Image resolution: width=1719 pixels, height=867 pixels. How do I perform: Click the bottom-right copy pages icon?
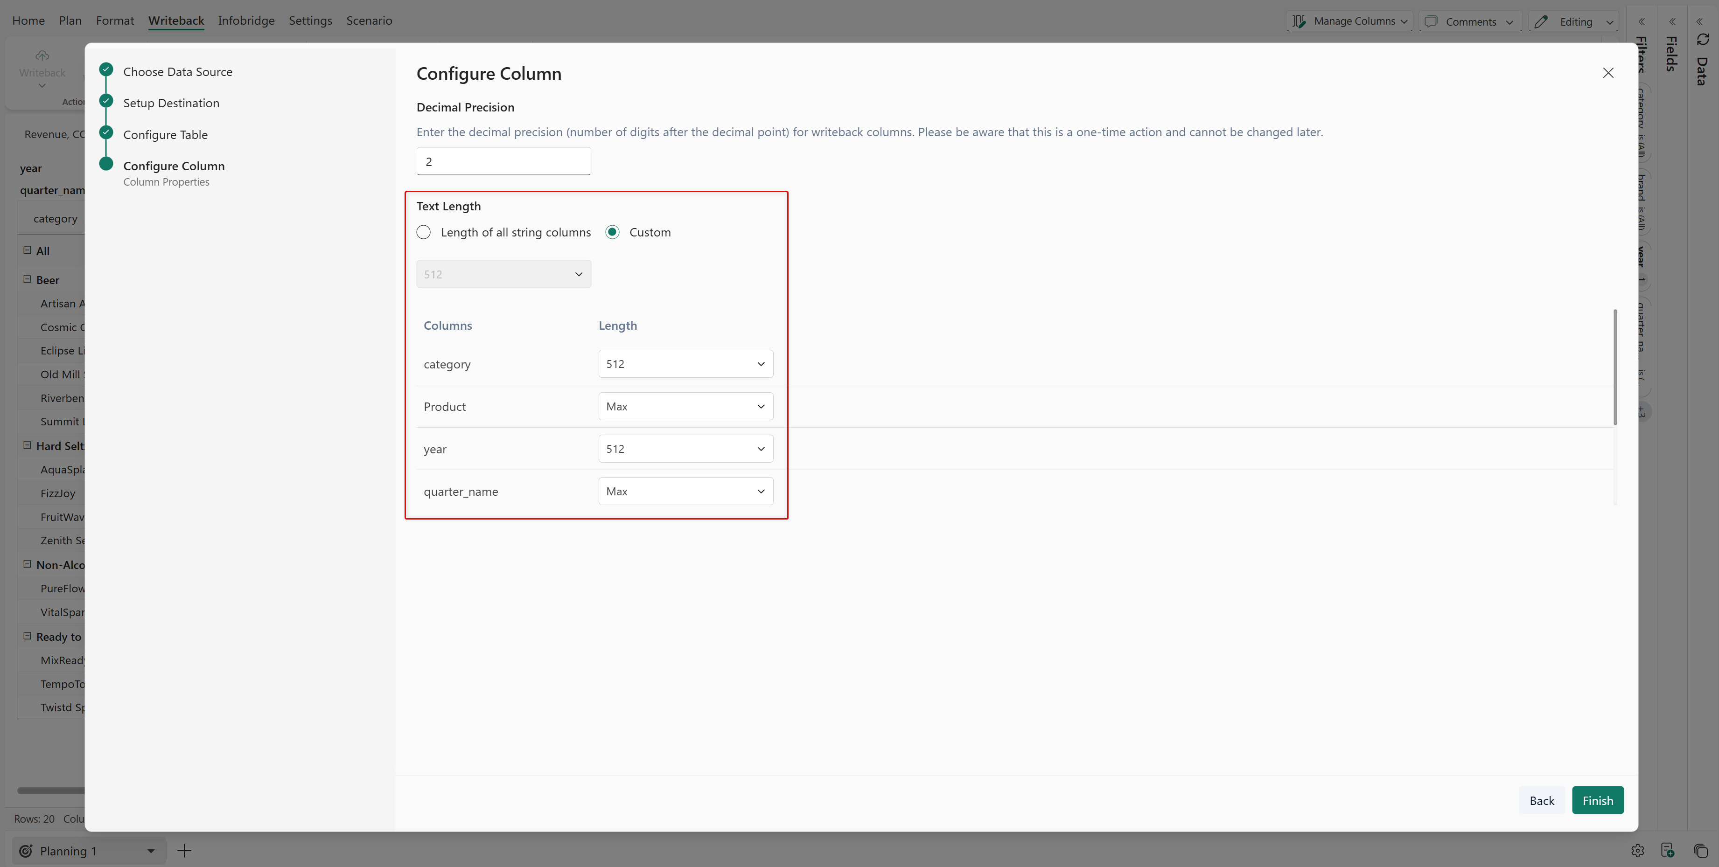[1700, 850]
